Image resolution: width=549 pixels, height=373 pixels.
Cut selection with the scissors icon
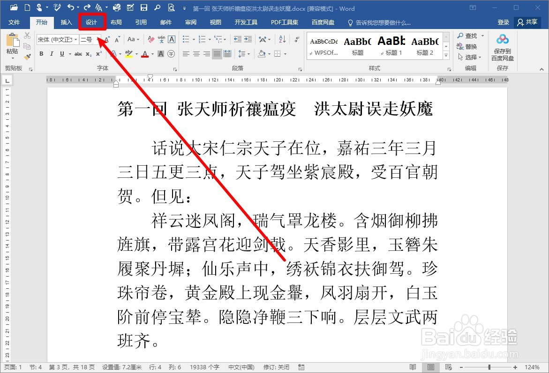tap(27, 36)
